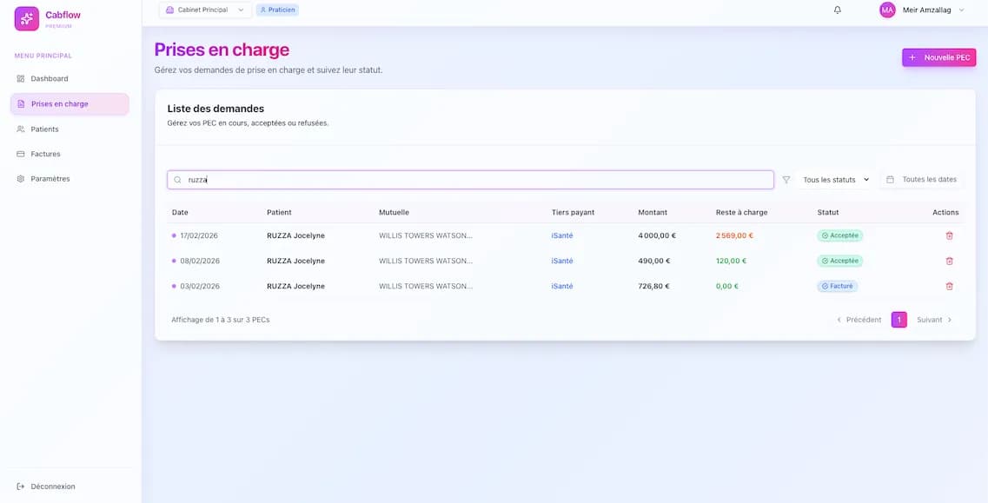Open the Toutes les dates picker
This screenshot has height=503, width=988.
click(x=922, y=180)
